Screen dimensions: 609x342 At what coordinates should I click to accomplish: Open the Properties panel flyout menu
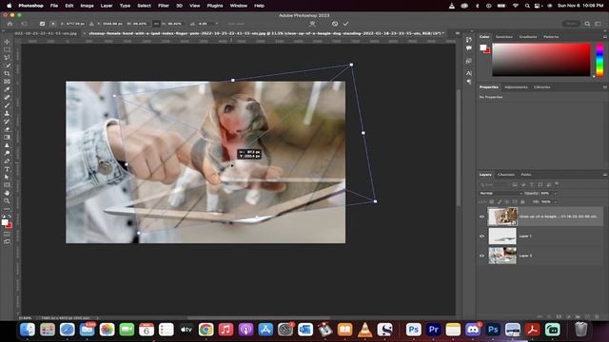coord(605,87)
